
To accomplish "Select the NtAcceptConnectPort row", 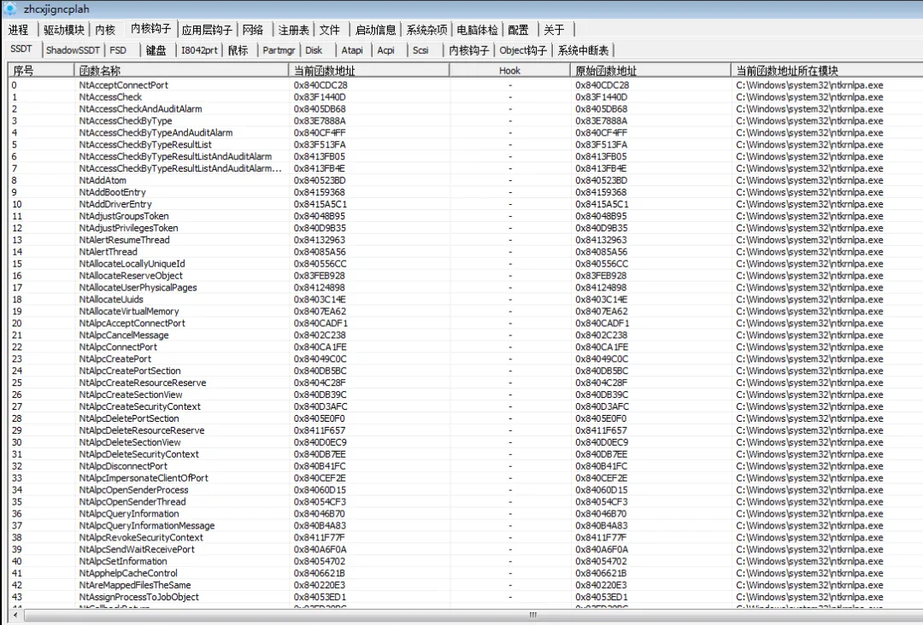I will click(x=466, y=85).
